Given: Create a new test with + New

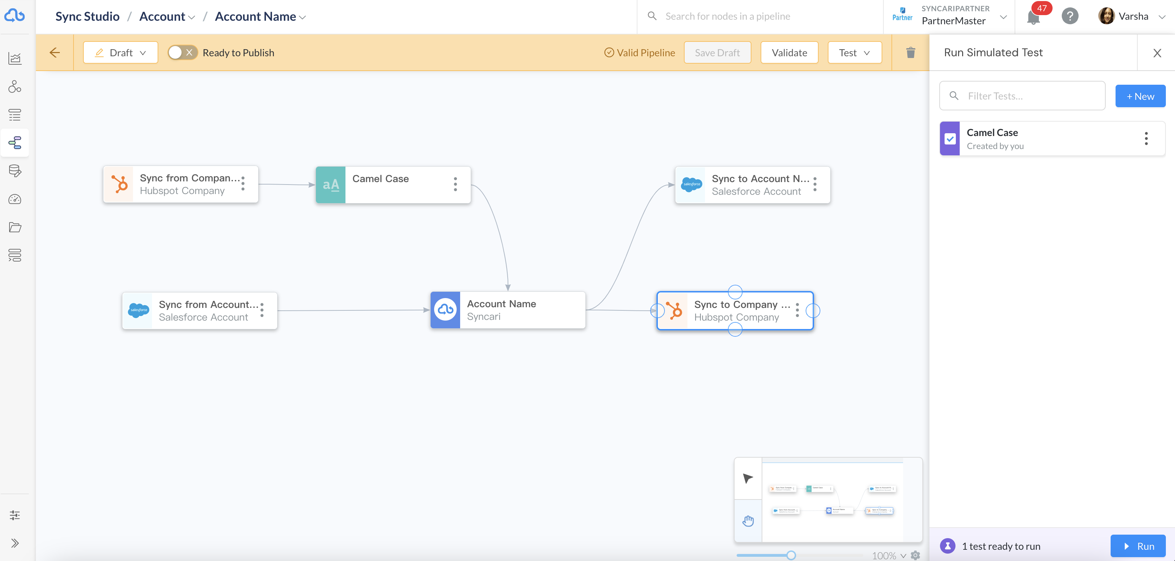Looking at the screenshot, I should coord(1140,96).
